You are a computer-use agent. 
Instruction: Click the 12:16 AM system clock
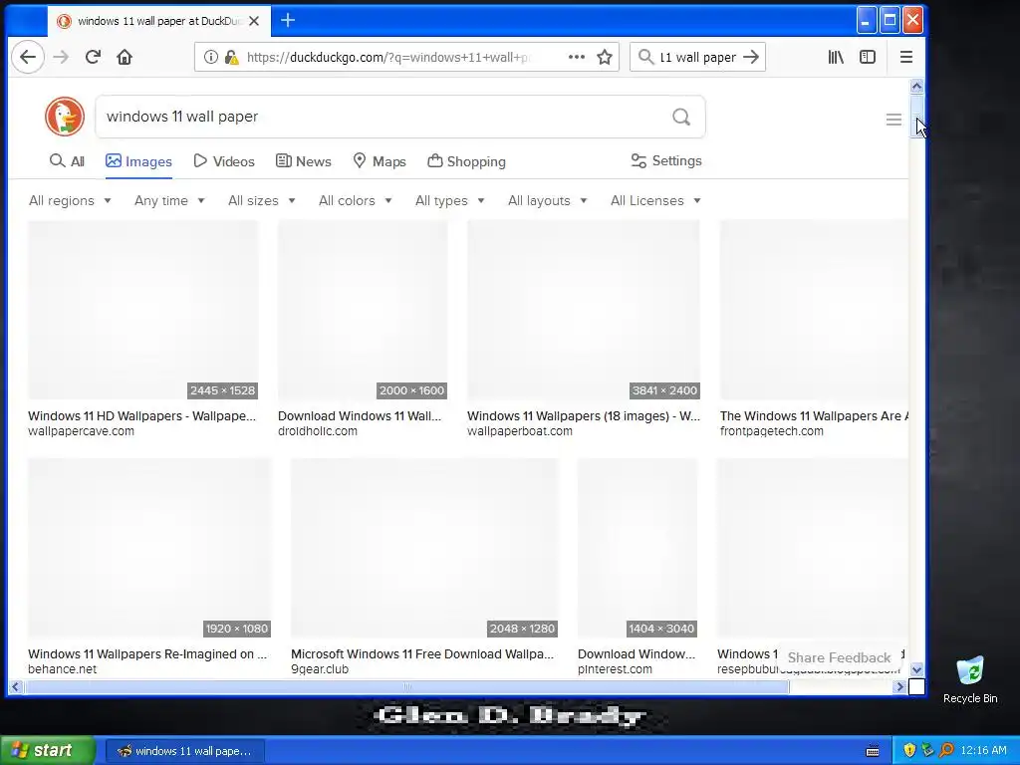coord(983,750)
